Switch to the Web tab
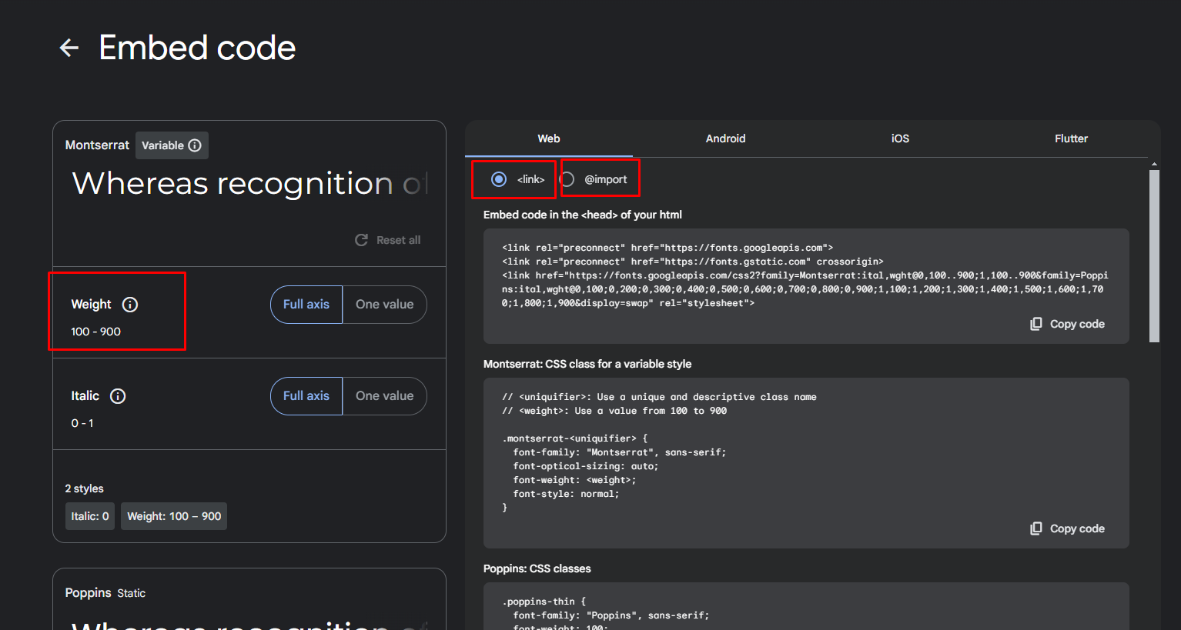This screenshot has width=1181, height=630. (x=549, y=138)
